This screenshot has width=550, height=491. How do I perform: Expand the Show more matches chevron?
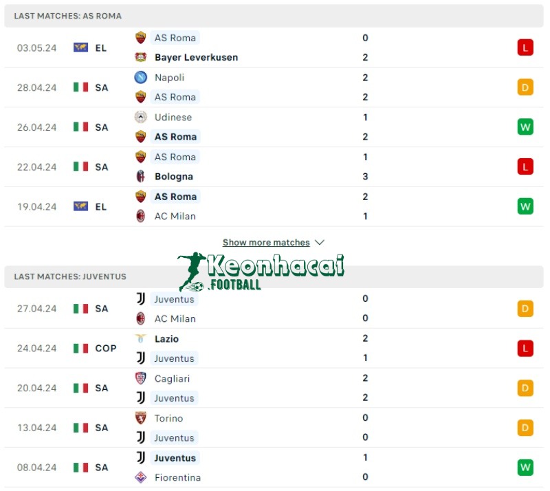(318, 242)
